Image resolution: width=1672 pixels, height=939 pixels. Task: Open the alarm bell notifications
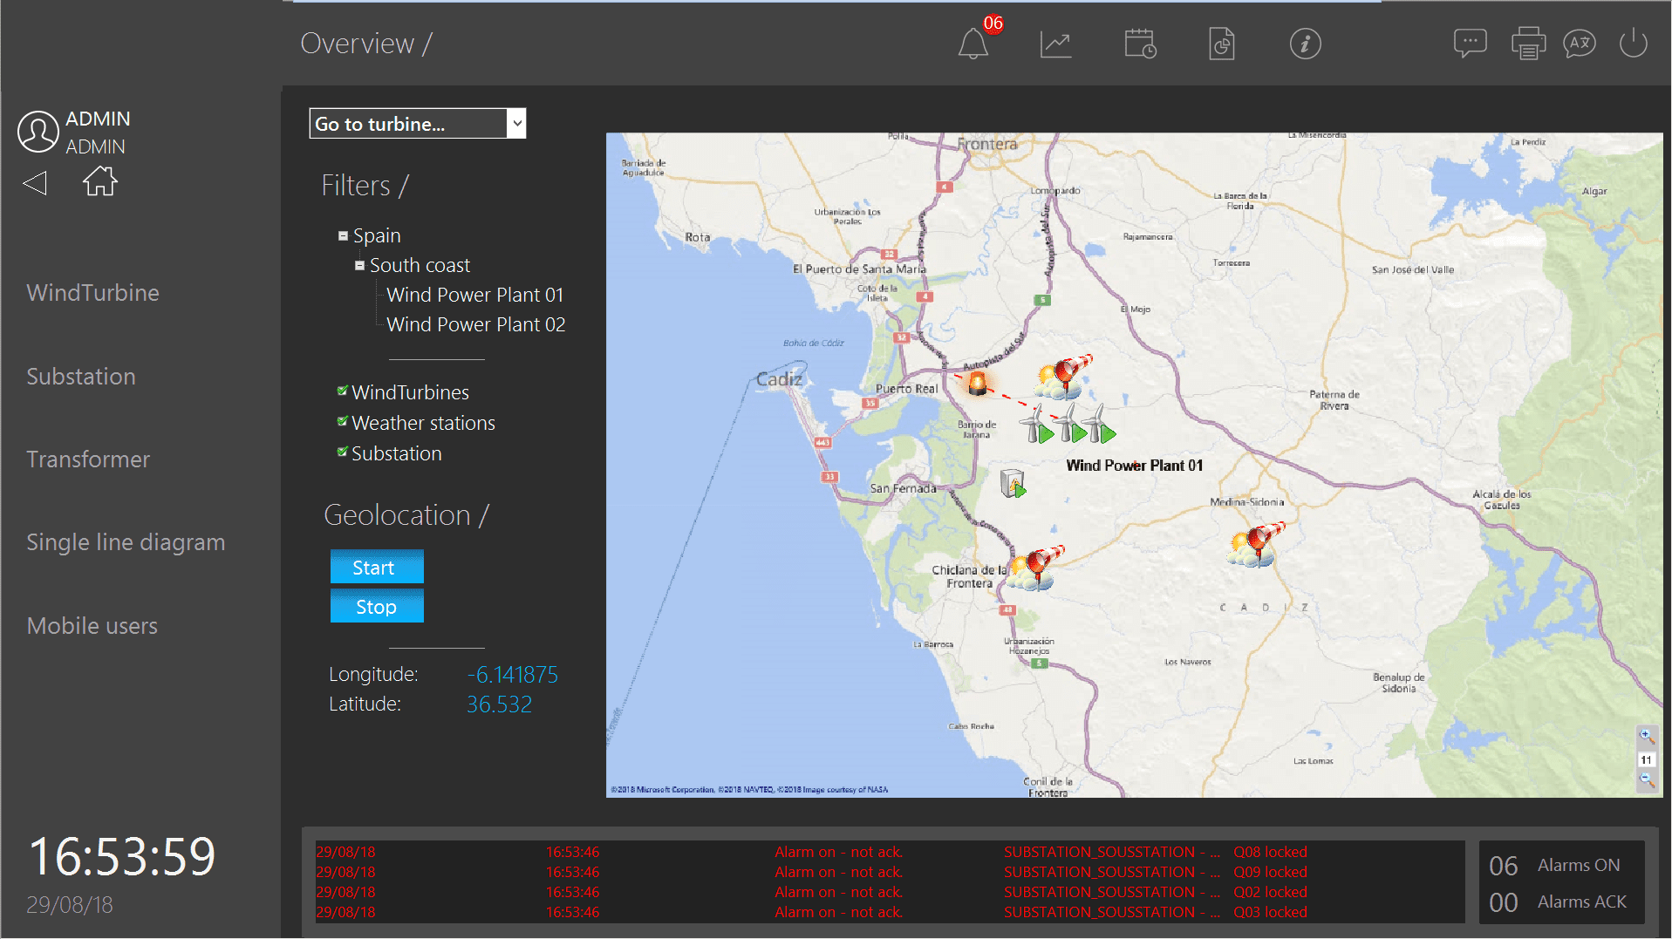973,44
